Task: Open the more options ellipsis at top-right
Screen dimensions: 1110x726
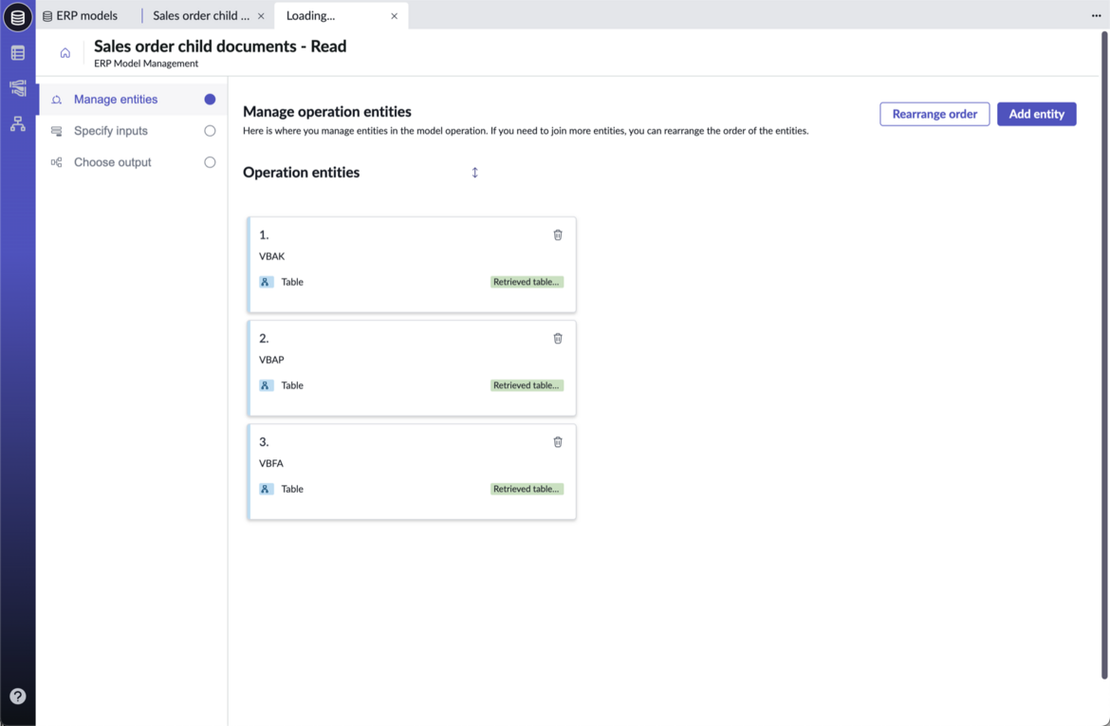Action: (1097, 15)
